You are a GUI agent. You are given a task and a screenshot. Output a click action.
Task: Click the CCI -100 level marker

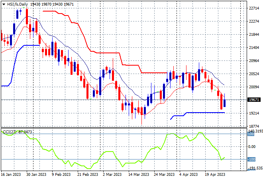point(251,159)
